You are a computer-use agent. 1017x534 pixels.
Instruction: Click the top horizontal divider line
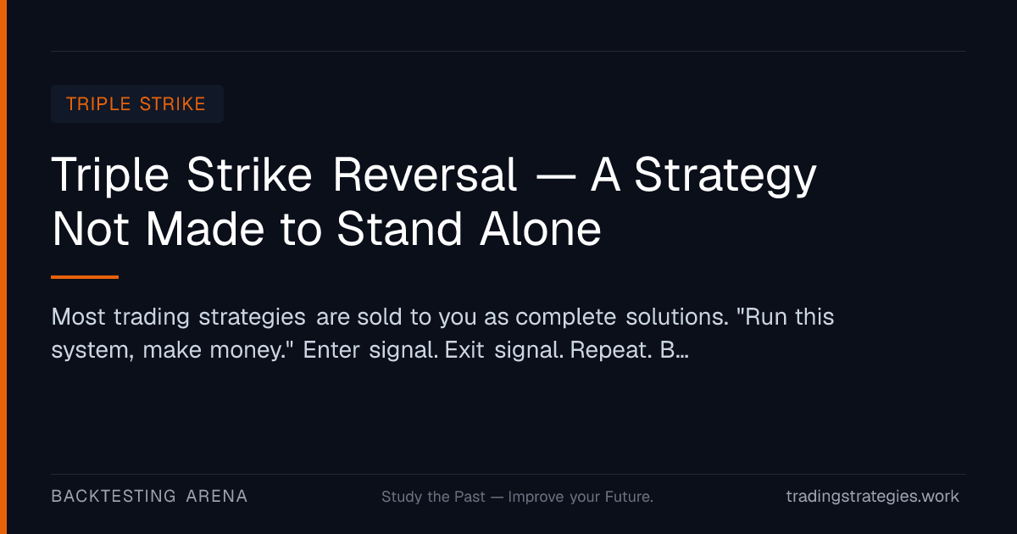(x=508, y=51)
